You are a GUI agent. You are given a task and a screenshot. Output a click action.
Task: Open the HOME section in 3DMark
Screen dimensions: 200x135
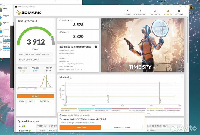[127, 12]
